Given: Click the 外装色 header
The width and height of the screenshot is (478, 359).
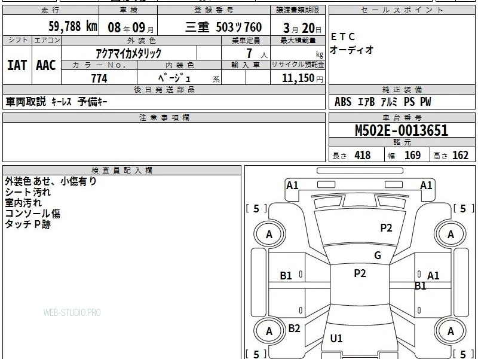Looking at the screenshot, I should click(142, 41).
